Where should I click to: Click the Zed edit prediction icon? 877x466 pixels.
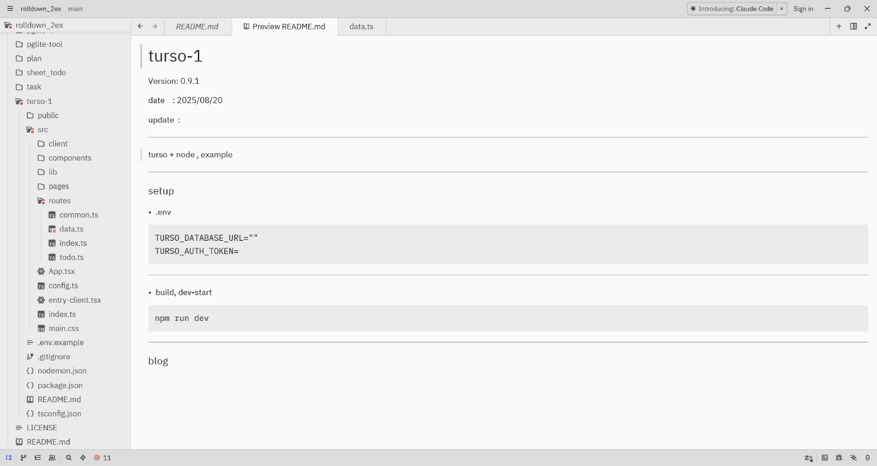(809, 458)
